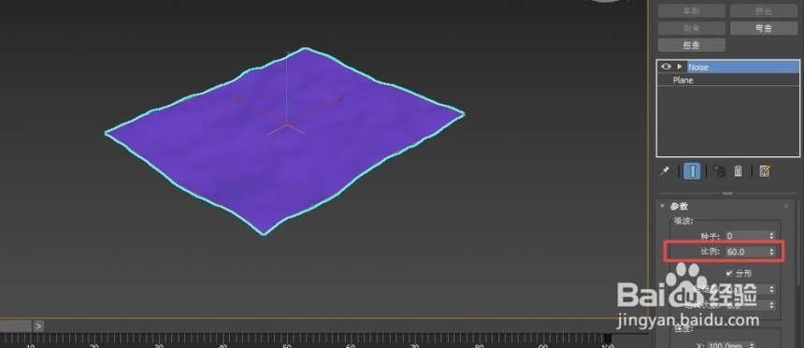The width and height of the screenshot is (804, 348).
Task: Click the 挤出 modifier button
Action: coord(764,11)
